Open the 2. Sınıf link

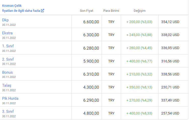tap(8, 59)
